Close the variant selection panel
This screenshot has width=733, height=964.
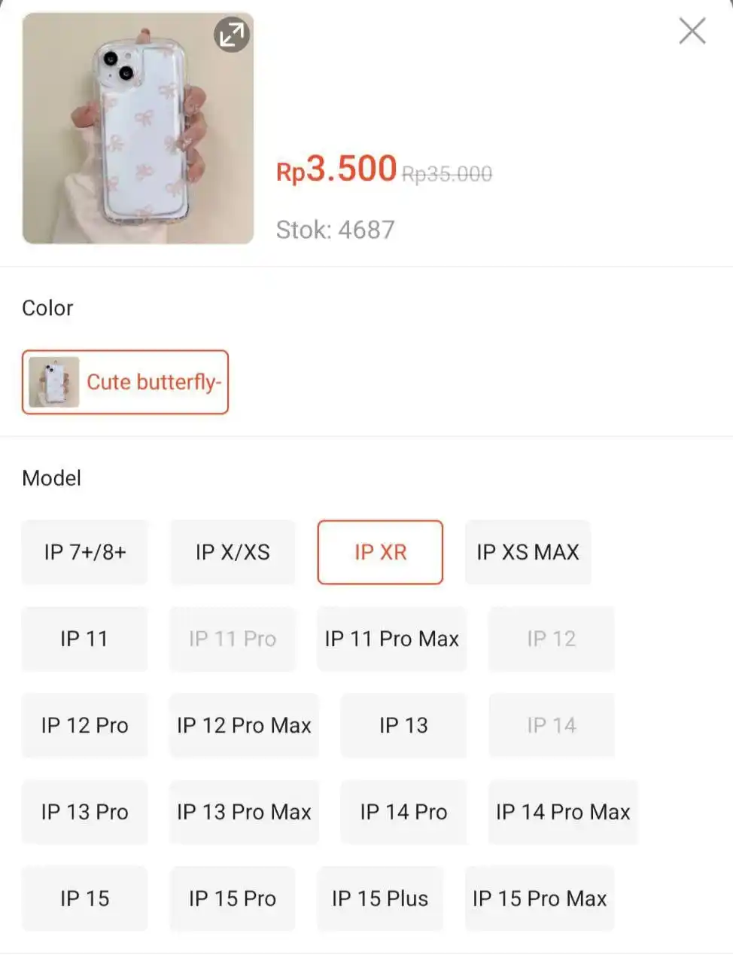tap(692, 32)
